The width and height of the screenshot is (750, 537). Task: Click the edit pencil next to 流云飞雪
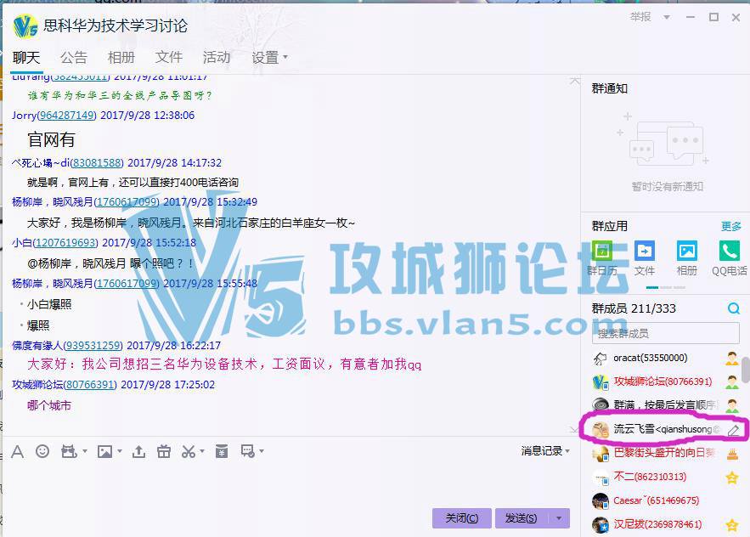point(733,430)
